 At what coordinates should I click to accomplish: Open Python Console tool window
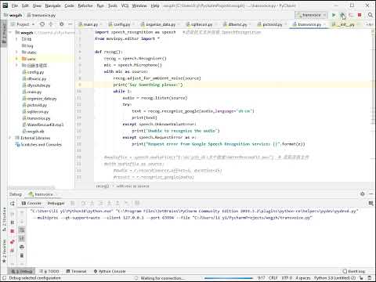[110, 271]
